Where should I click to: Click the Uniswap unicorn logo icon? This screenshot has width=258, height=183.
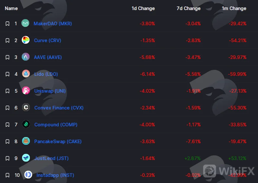pyautogui.click(x=26, y=90)
